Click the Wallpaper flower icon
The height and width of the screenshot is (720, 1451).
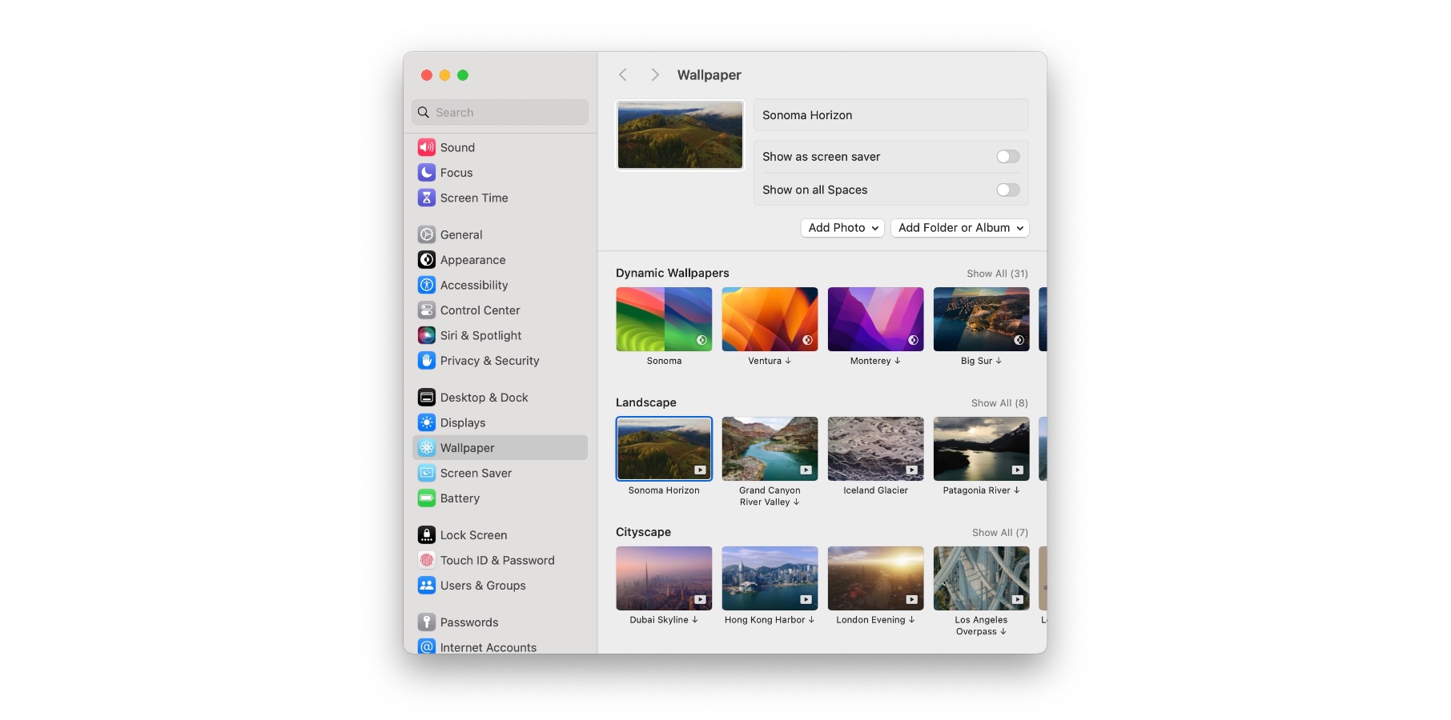[427, 448]
